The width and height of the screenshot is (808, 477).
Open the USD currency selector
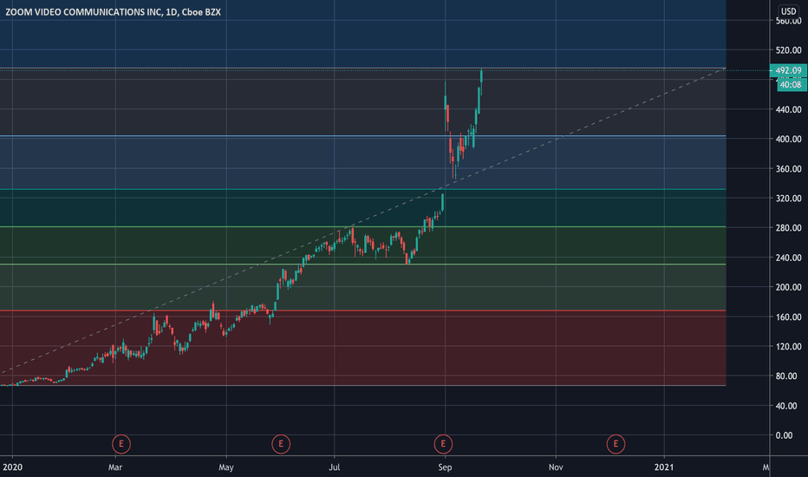click(788, 11)
